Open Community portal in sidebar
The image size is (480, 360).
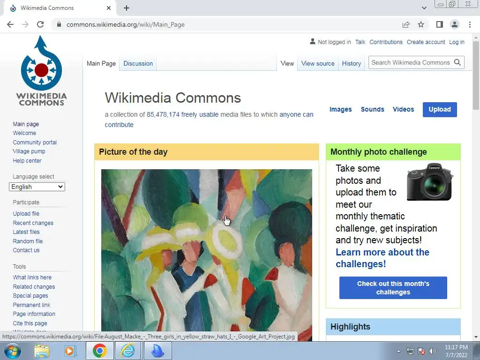(x=35, y=142)
